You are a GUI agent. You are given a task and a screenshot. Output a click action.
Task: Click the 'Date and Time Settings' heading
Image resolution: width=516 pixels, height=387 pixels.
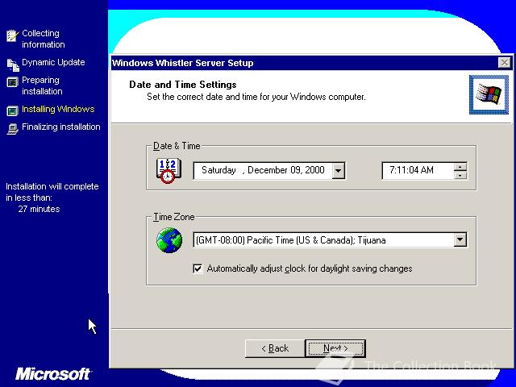pyautogui.click(x=183, y=85)
